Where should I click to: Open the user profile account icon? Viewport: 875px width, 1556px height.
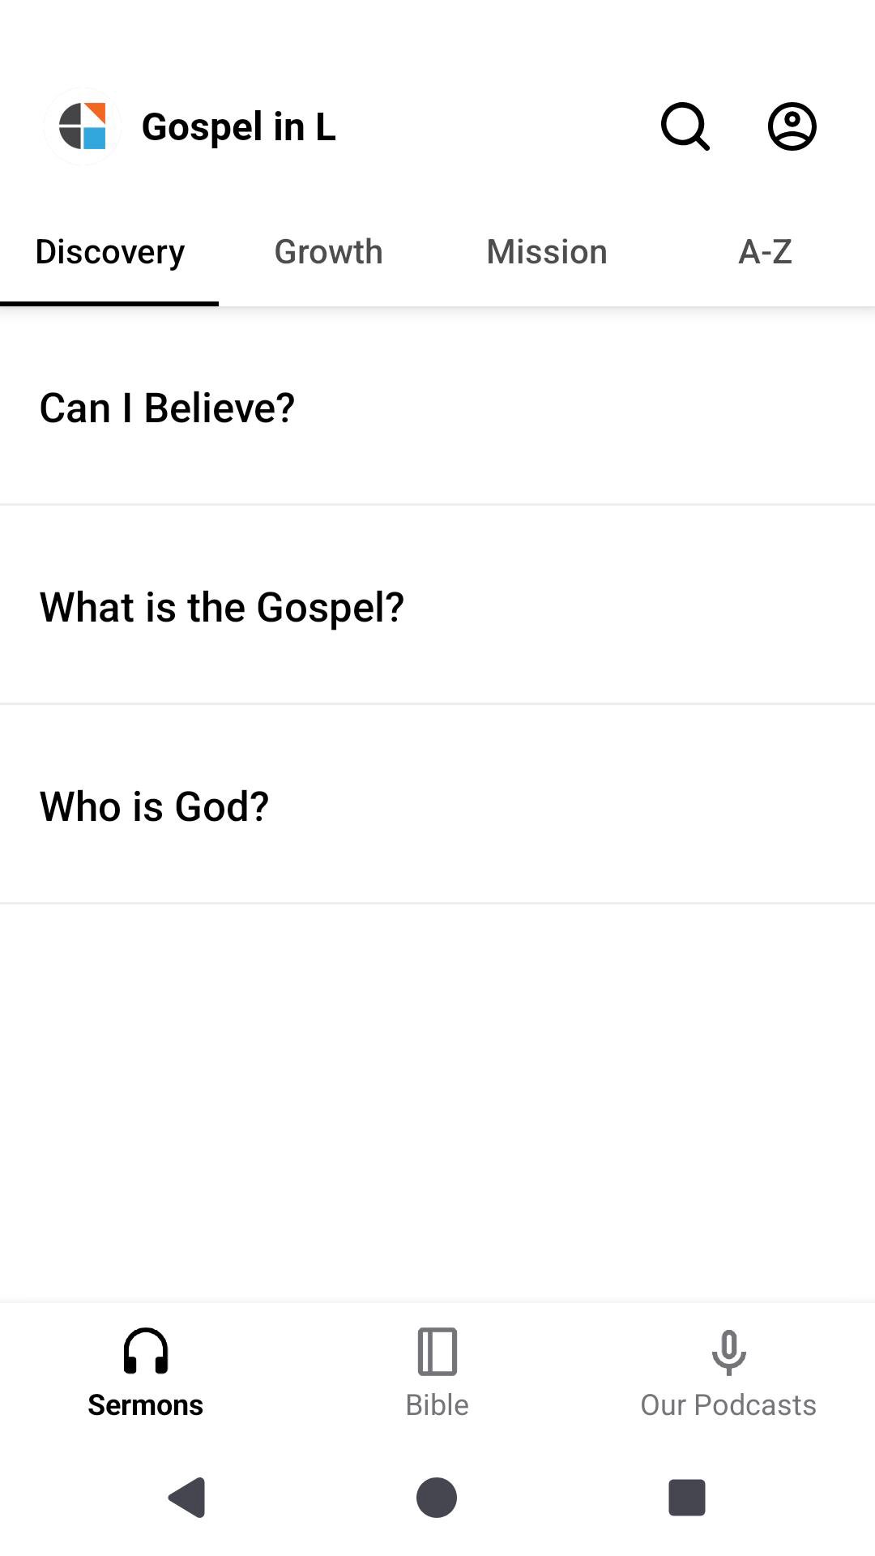pos(792,126)
